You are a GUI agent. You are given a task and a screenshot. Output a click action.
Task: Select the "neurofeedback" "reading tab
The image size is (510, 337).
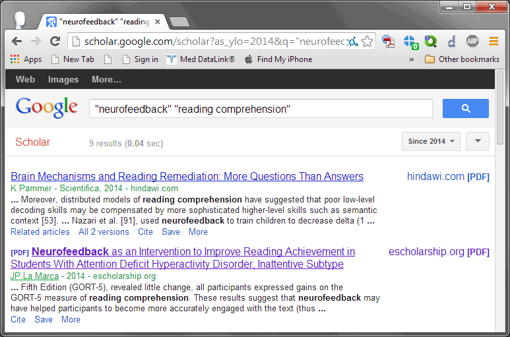click(x=104, y=22)
